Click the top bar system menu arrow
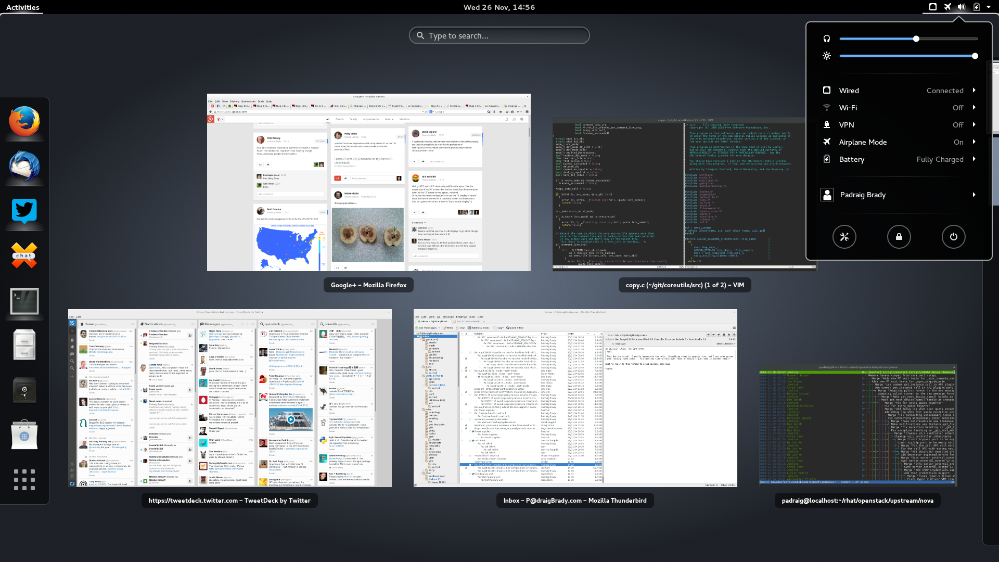The width and height of the screenshot is (999, 562). (989, 7)
